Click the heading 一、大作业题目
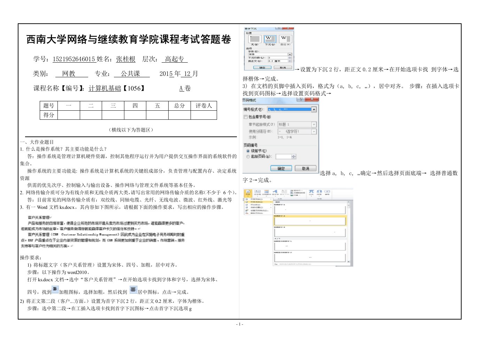 coord(37,142)
